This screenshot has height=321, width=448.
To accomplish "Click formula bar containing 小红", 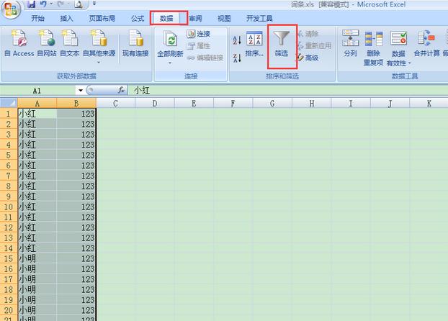I will pos(288,91).
